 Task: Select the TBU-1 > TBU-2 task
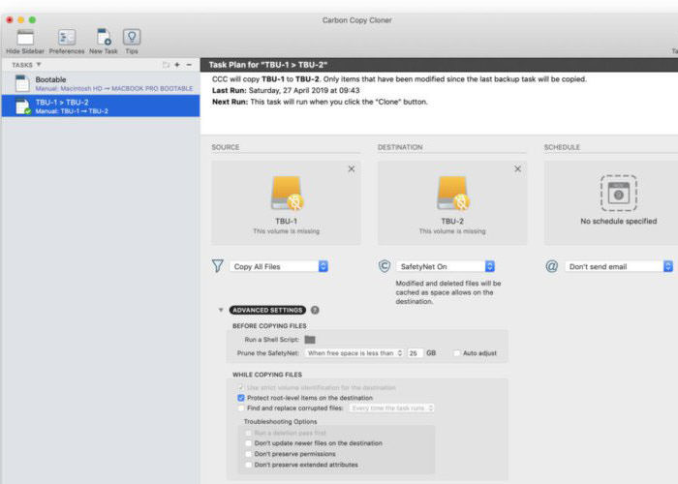tap(101, 106)
